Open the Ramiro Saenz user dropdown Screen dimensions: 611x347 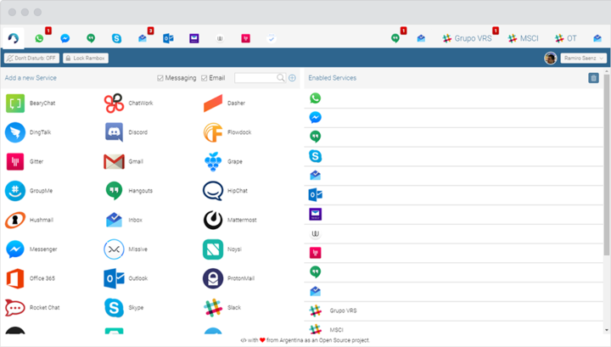tap(583, 58)
